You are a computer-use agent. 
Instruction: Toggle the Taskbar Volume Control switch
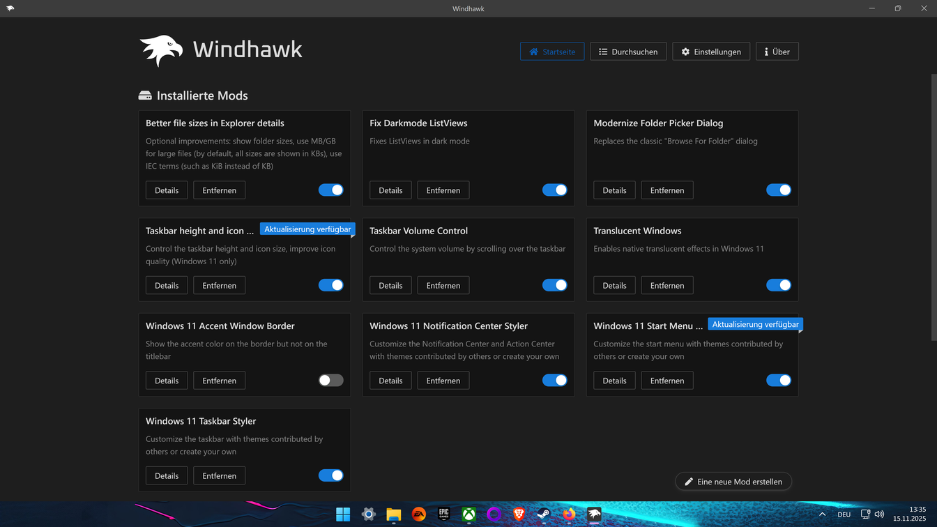554,285
